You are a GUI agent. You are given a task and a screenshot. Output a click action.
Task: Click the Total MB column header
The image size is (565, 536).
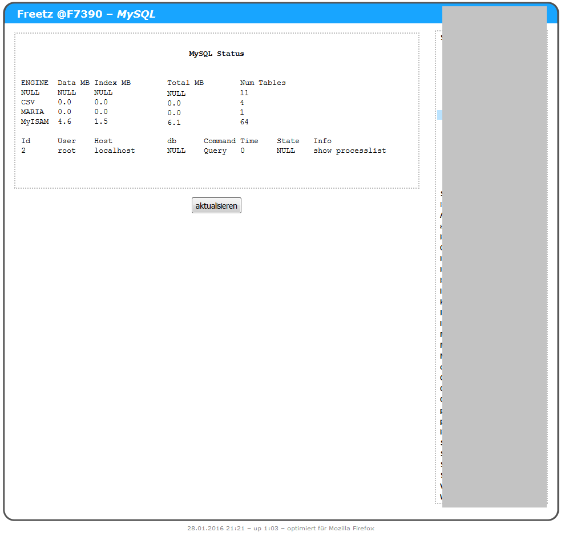pyautogui.click(x=185, y=83)
